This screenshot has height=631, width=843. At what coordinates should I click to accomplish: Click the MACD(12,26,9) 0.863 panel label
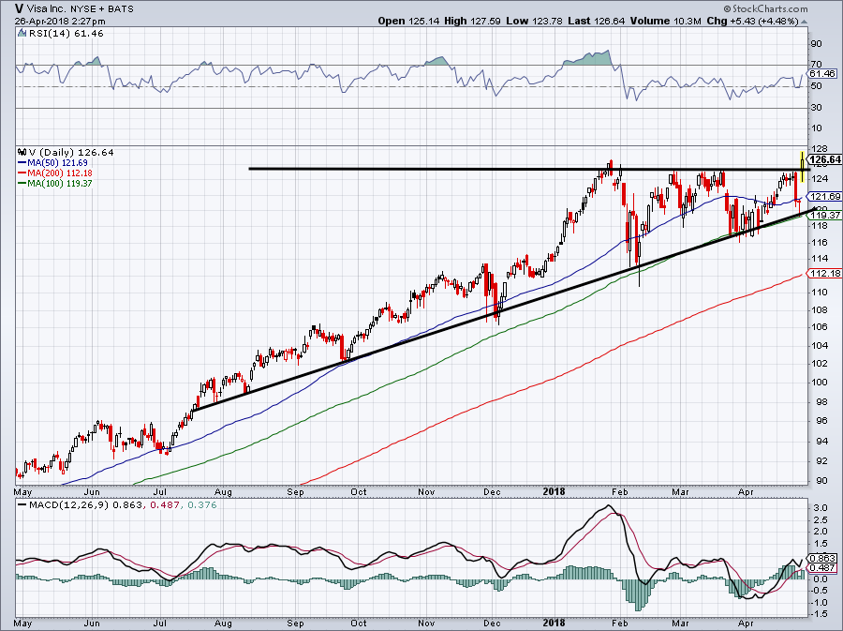(x=85, y=505)
